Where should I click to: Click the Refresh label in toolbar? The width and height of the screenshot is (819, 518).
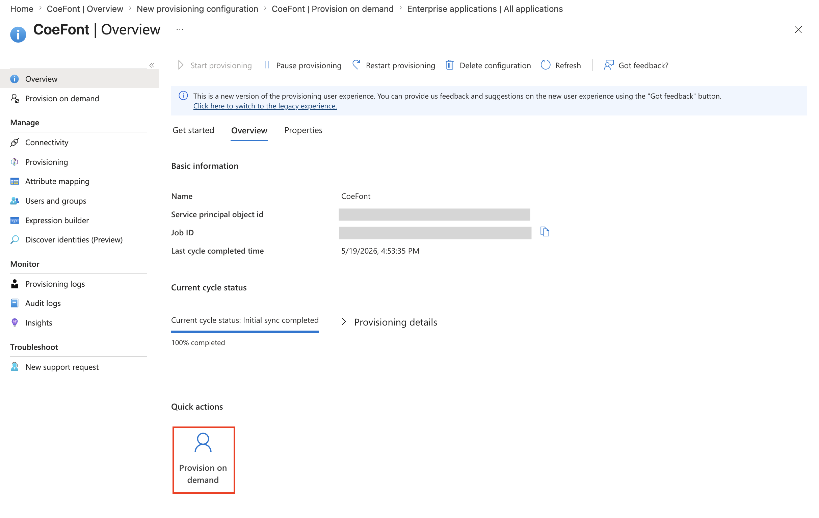pos(567,65)
